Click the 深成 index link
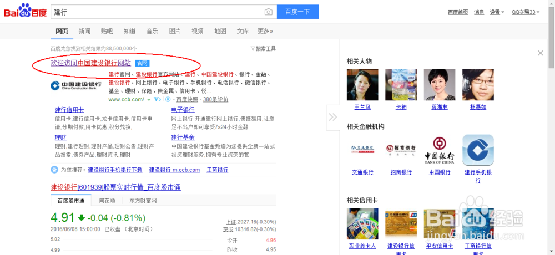 228,229
